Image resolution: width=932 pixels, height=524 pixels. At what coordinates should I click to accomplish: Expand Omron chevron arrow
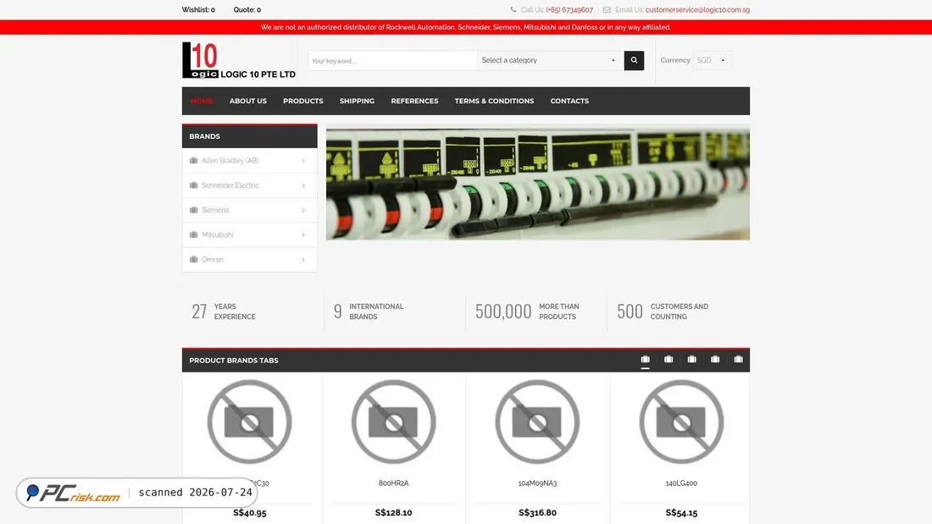[x=303, y=260]
